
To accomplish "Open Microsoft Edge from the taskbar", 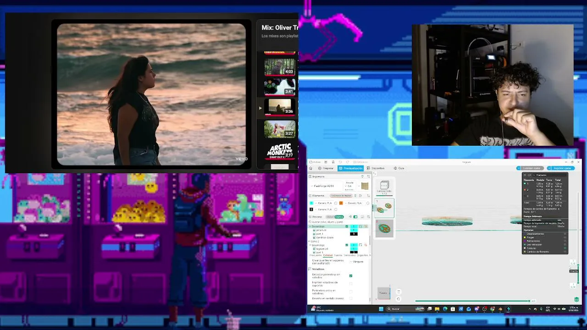I will pos(445,309).
